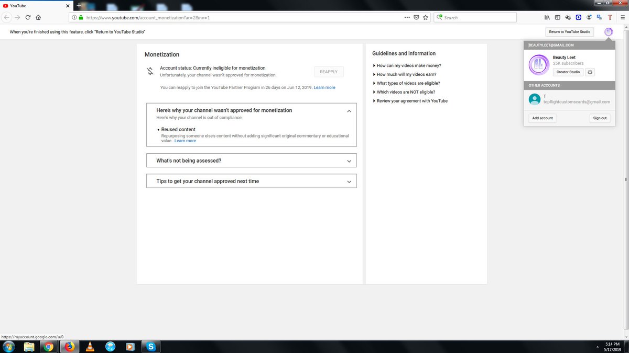This screenshot has width=629, height=353.
Task: Click the translate extension icon
Action: pos(599,17)
